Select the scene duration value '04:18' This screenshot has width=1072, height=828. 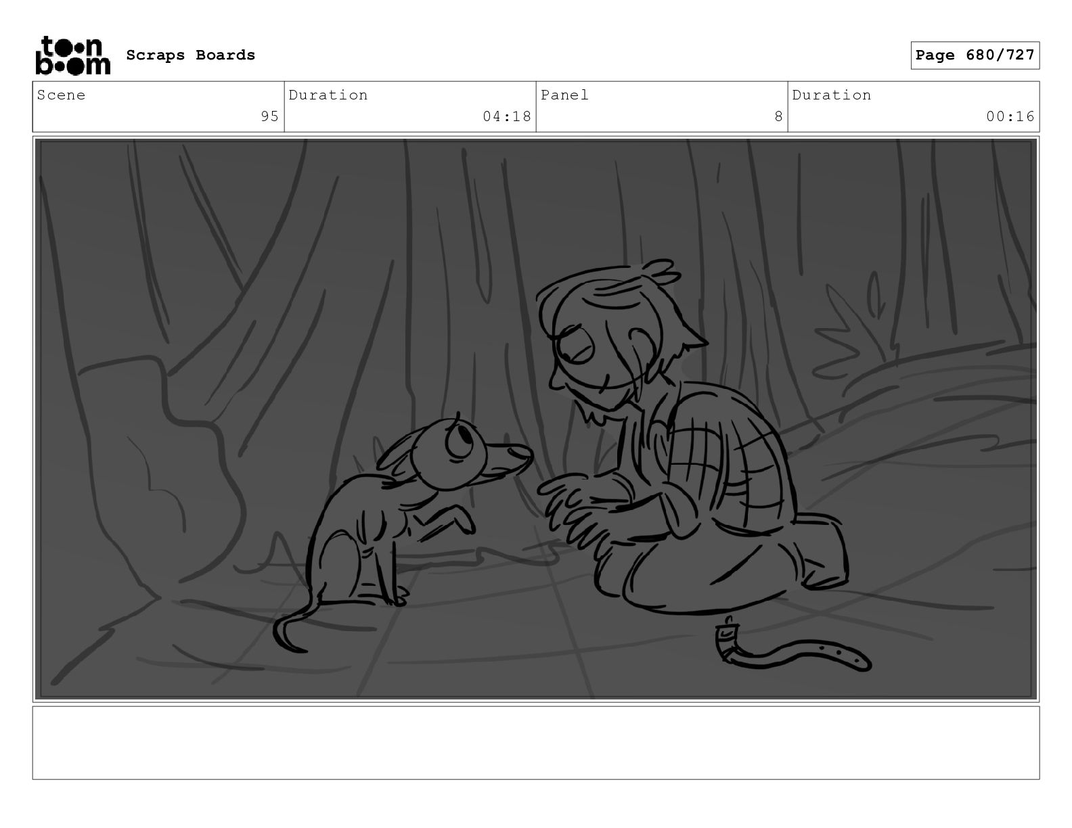(507, 116)
